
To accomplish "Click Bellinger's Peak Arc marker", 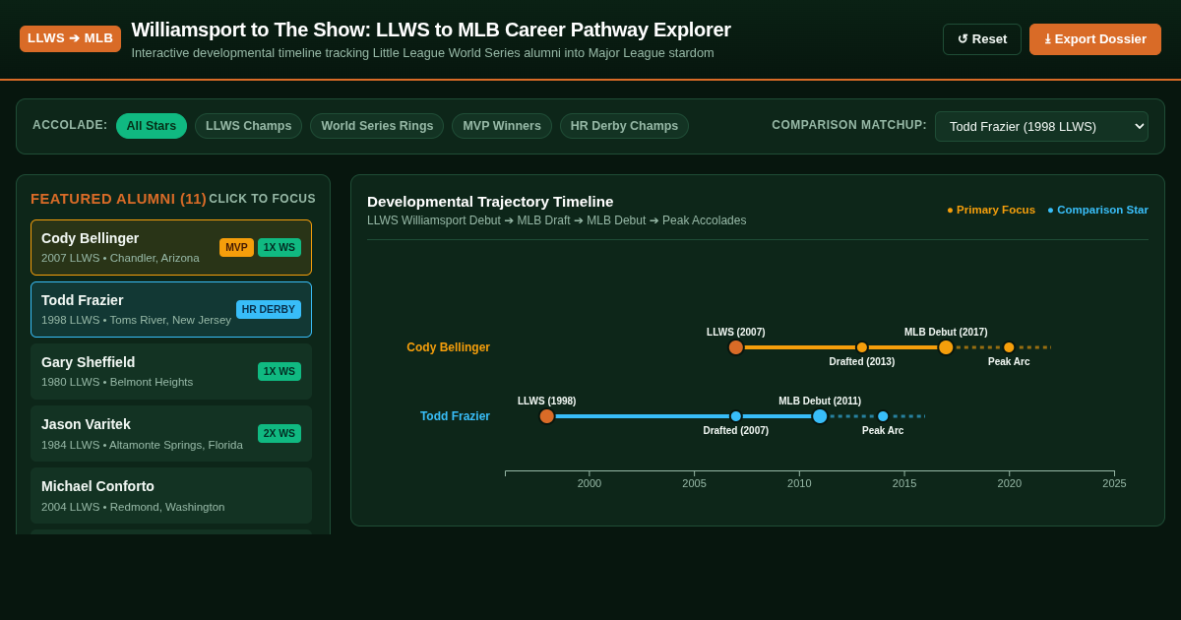I will (x=1009, y=347).
